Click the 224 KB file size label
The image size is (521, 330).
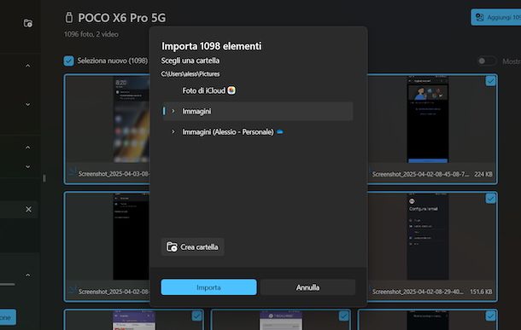click(x=483, y=174)
